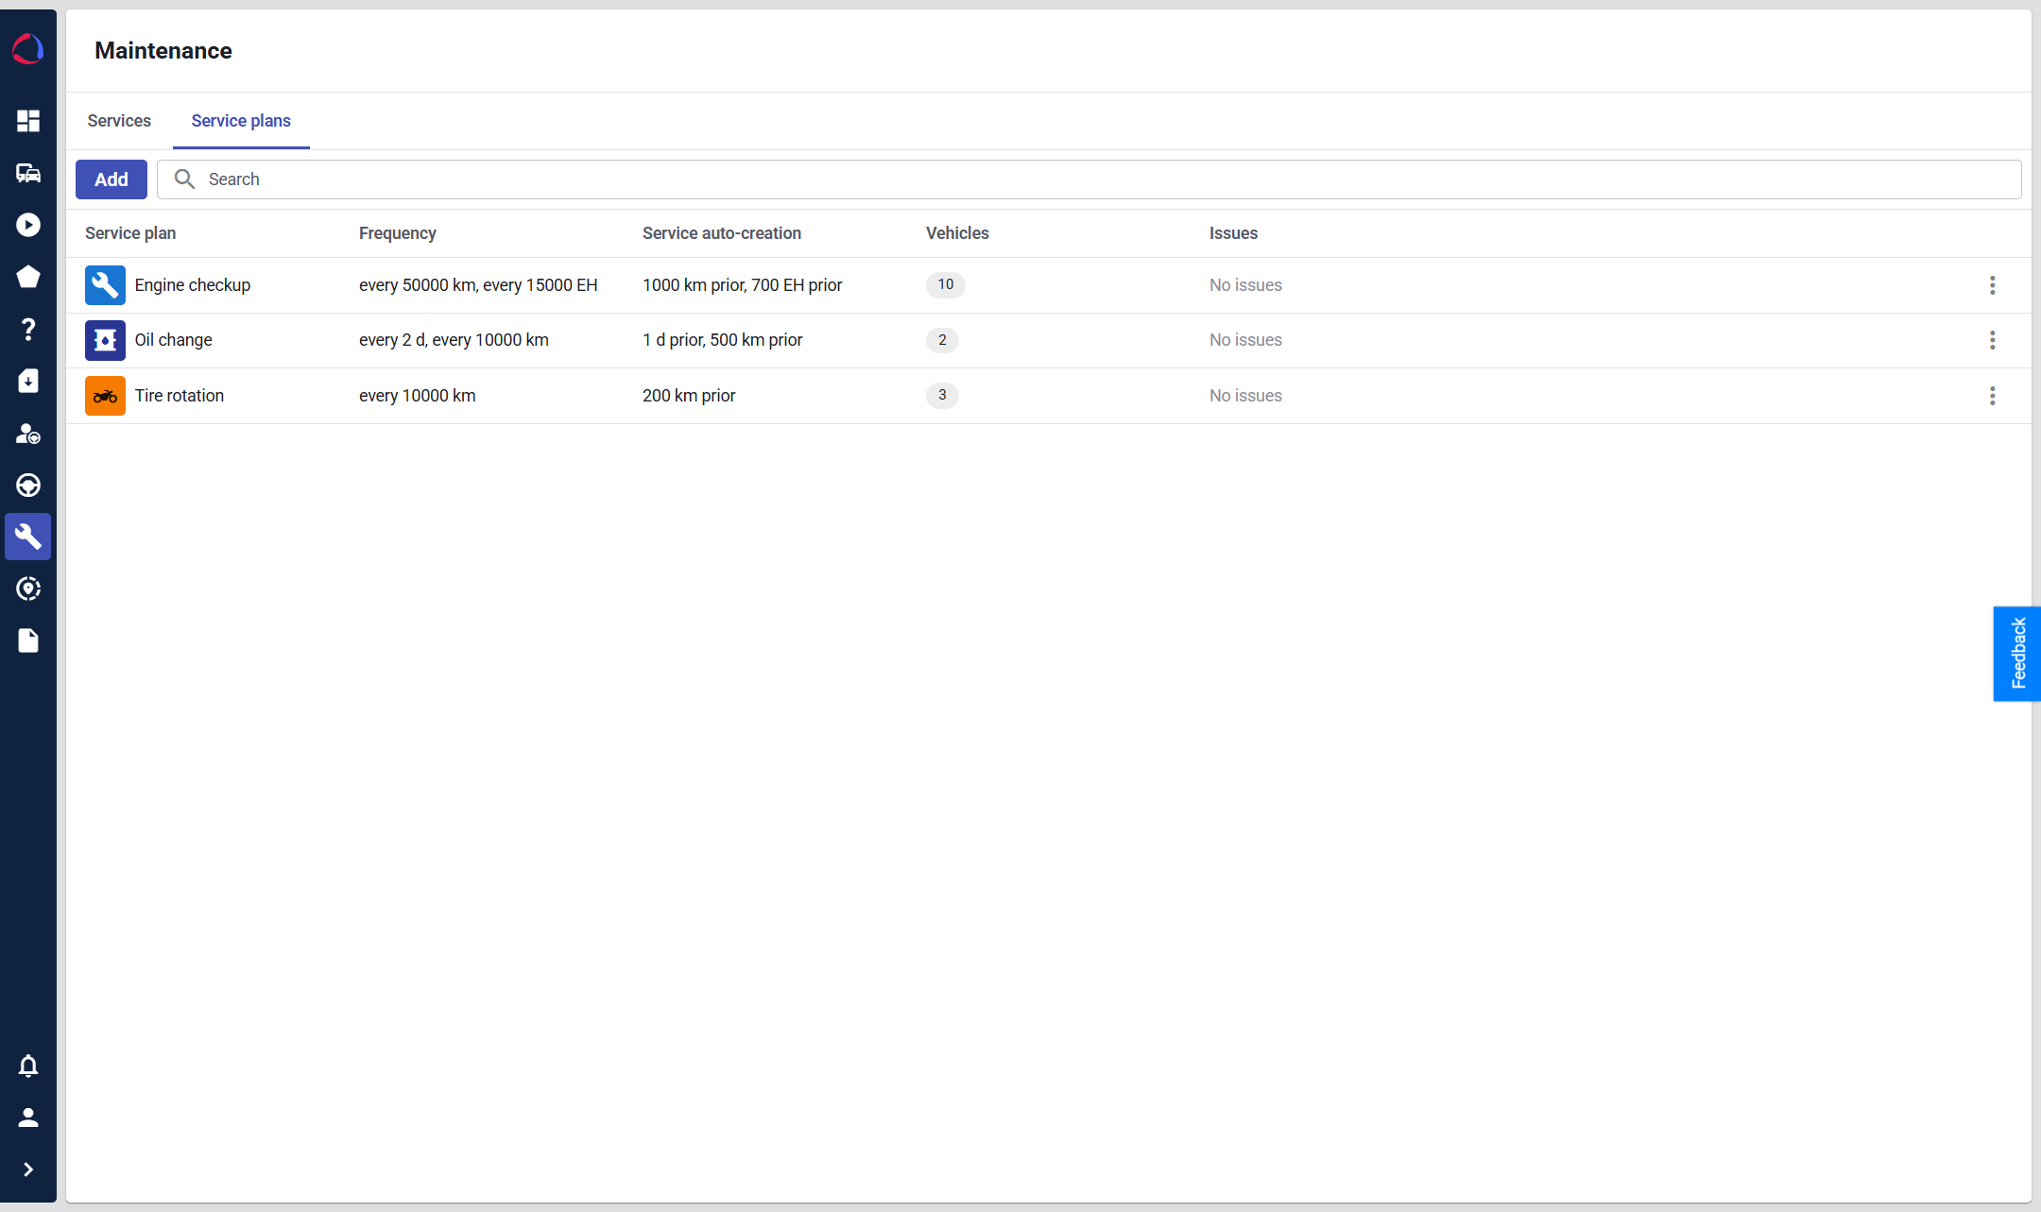Open the play circle icon in the sidebar
Viewport: 2041px width, 1212px height.
[28, 225]
